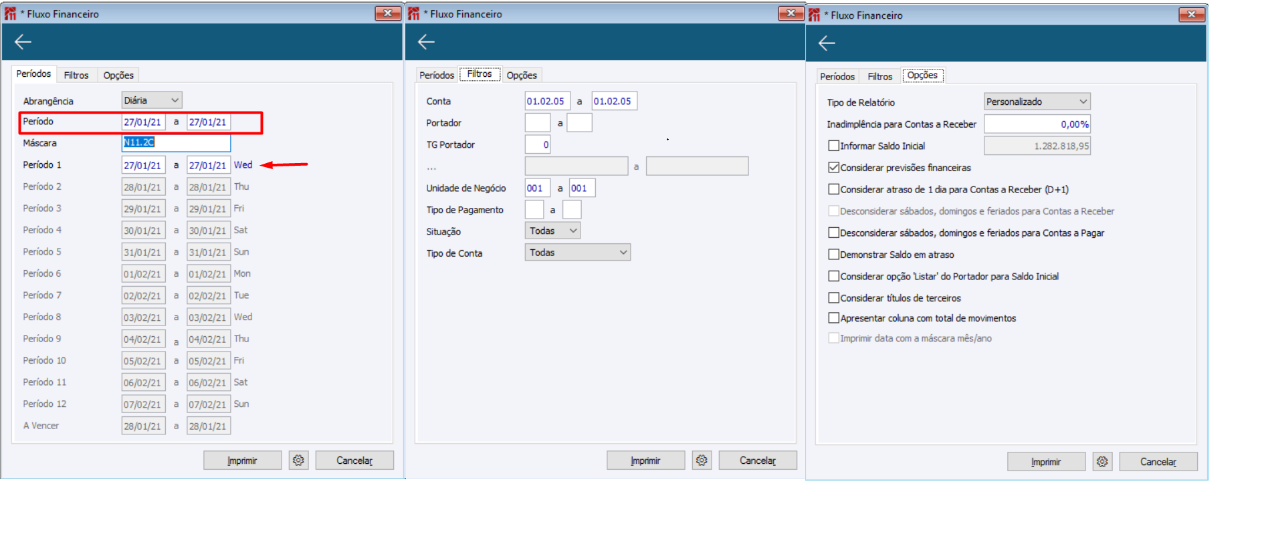Viewport: 1264px width, 534px height.
Task: Select Períodos tab in the left window
Action: pyautogui.click(x=33, y=74)
